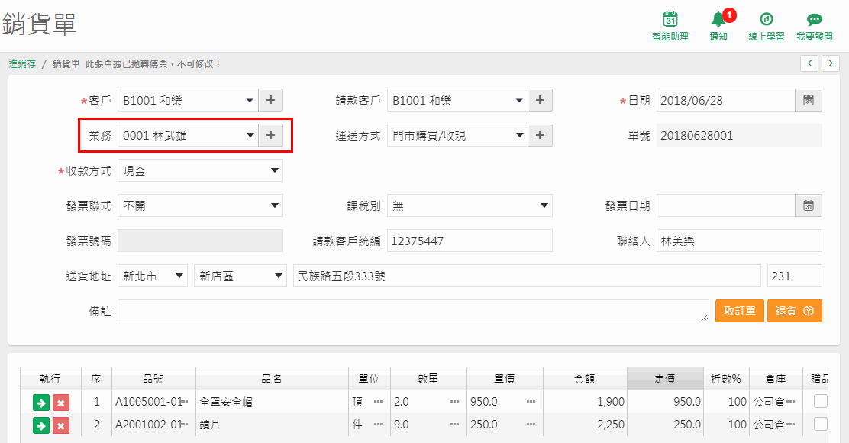Click amount cell 2,250
This screenshot has width=849, height=443.
pos(585,425)
